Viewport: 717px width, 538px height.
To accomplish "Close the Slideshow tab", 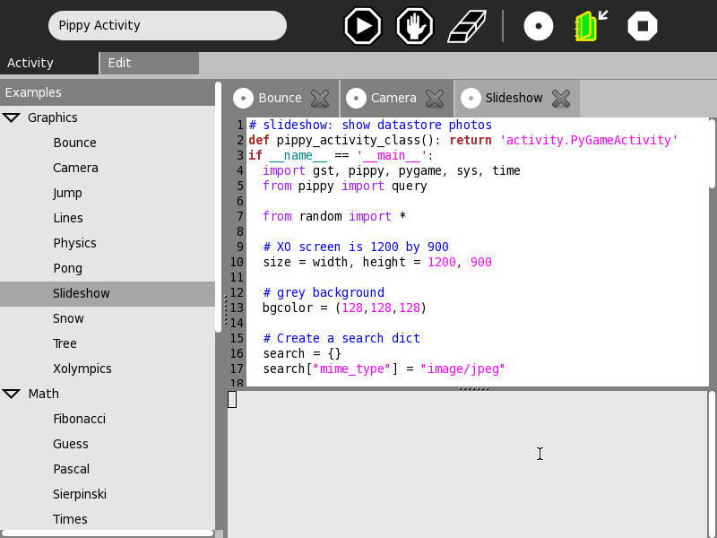I will (x=561, y=99).
